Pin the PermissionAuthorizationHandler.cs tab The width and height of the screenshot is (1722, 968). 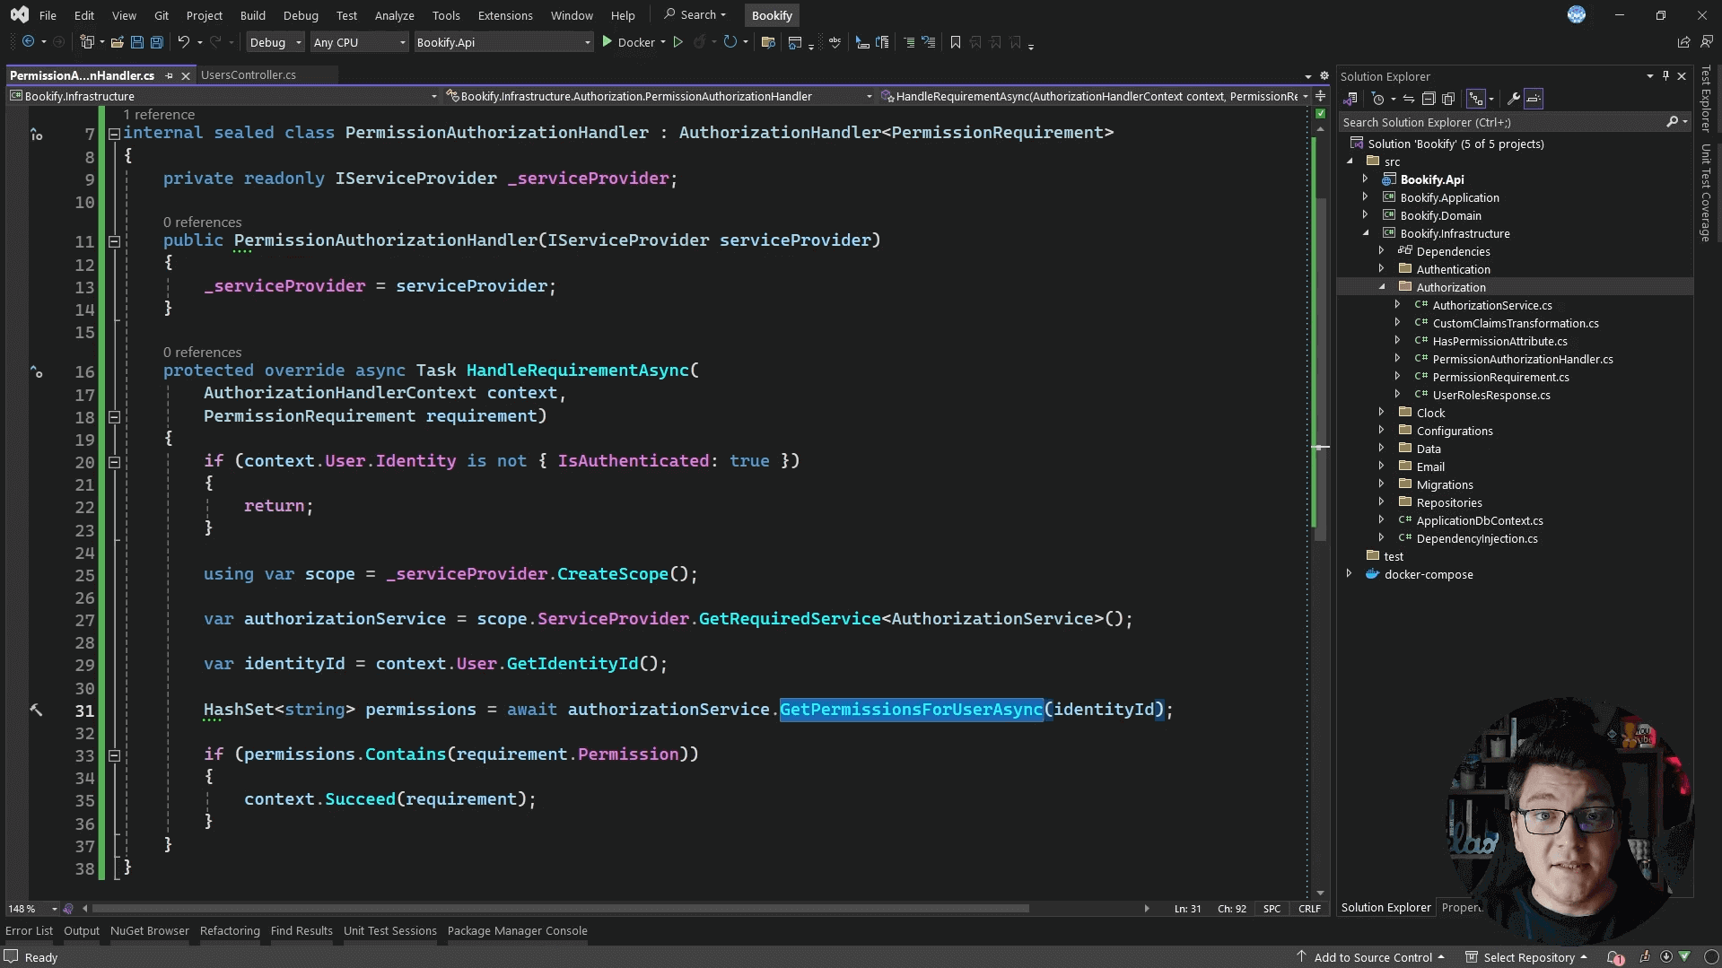[169, 76]
